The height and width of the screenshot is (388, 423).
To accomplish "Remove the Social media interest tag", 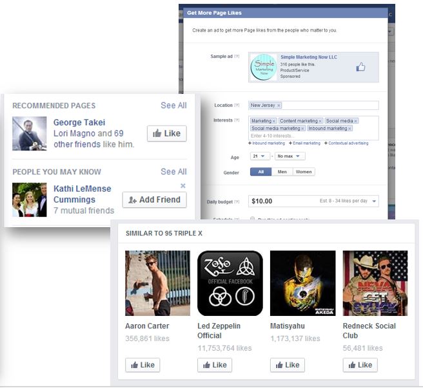I will pyautogui.click(x=355, y=121).
